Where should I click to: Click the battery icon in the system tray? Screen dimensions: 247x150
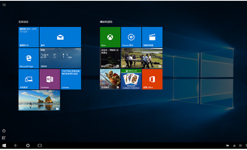pos(227,146)
